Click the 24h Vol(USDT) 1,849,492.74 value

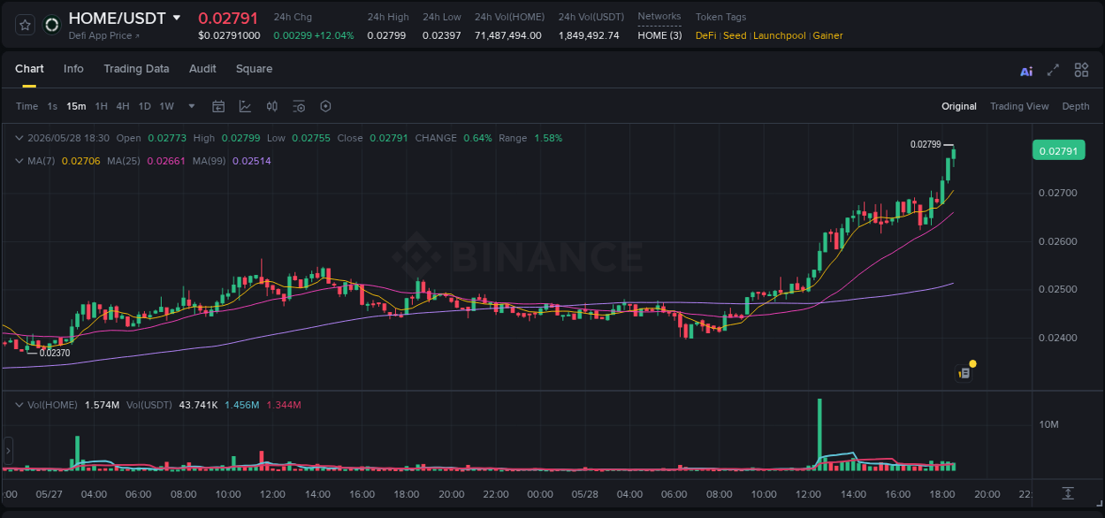click(x=589, y=35)
